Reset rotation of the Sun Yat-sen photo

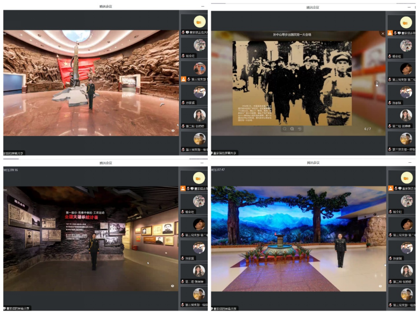pyautogui.click(x=300, y=129)
